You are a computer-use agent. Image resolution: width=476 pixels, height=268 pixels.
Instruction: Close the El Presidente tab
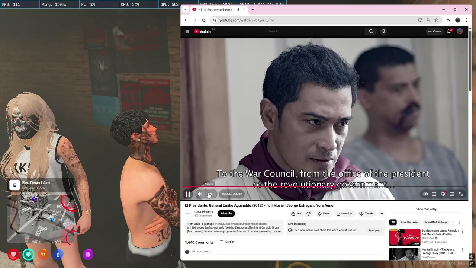click(244, 9)
